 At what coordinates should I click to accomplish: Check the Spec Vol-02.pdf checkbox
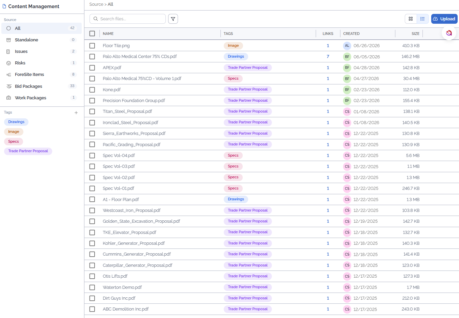pos(92,178)
